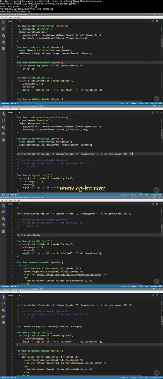The width and height of the screenshot is (163, 379).
Task: Open Extensions icon in first frame's activity bar
Action: click(3, 48)
